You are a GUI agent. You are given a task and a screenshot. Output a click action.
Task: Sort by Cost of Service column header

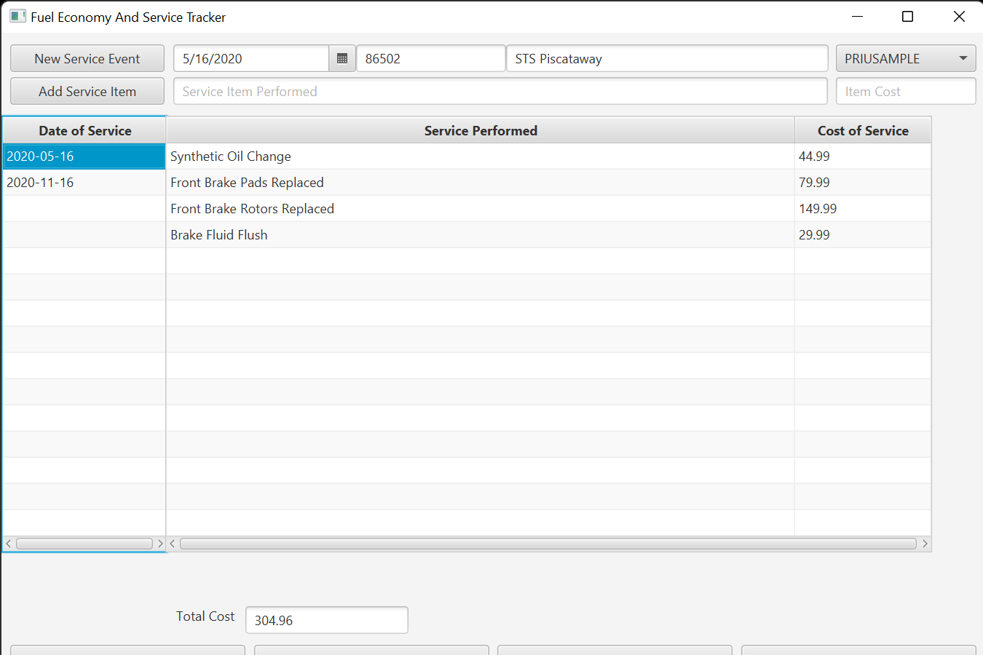click(x=863, y=131)
